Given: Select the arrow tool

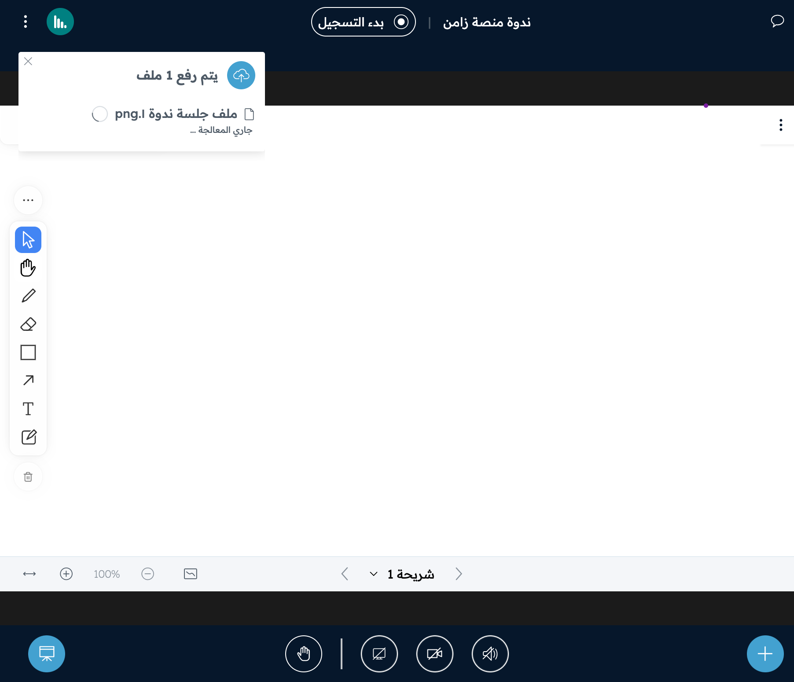Looking at the screenshot, I should 28,380.
